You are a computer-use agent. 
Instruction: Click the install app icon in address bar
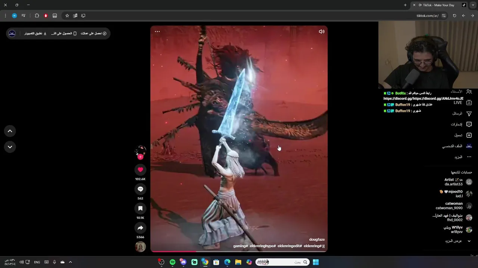click(x=83, y=16)
